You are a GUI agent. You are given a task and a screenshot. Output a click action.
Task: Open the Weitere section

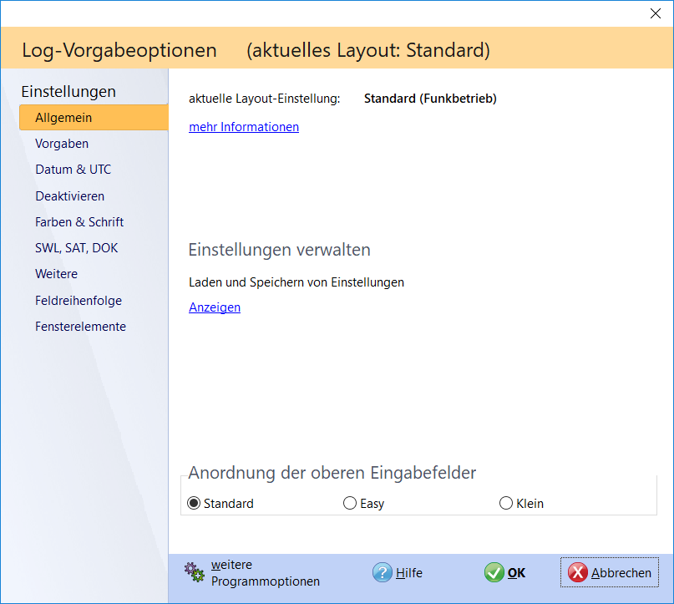[56, 274]
